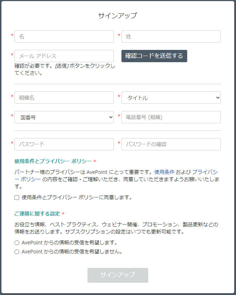Image resolution: width=236 pixels, height=295 pixels.
Task: Click the 確認コードを送信する button
Action: (154, 56)
